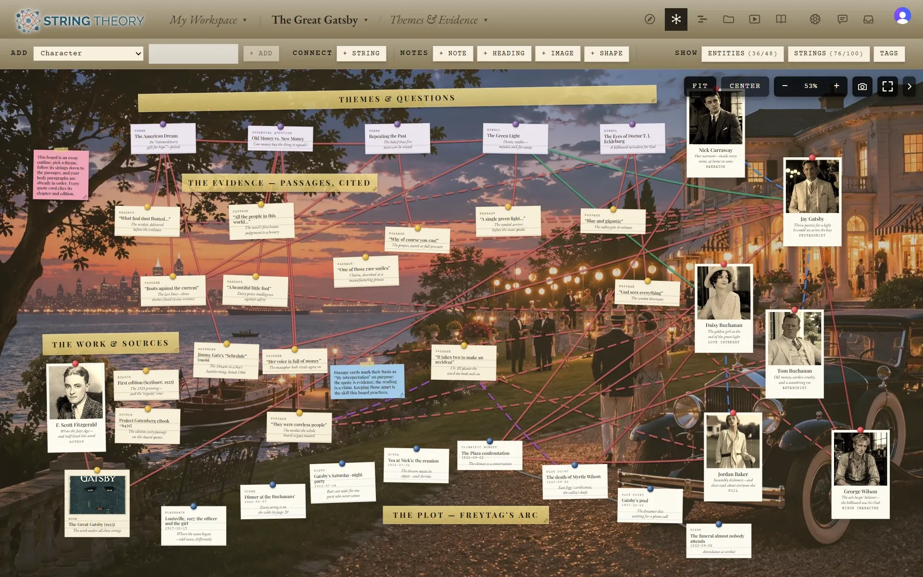Select the Project Gutenberg eBook source card

tap(148, 426)
